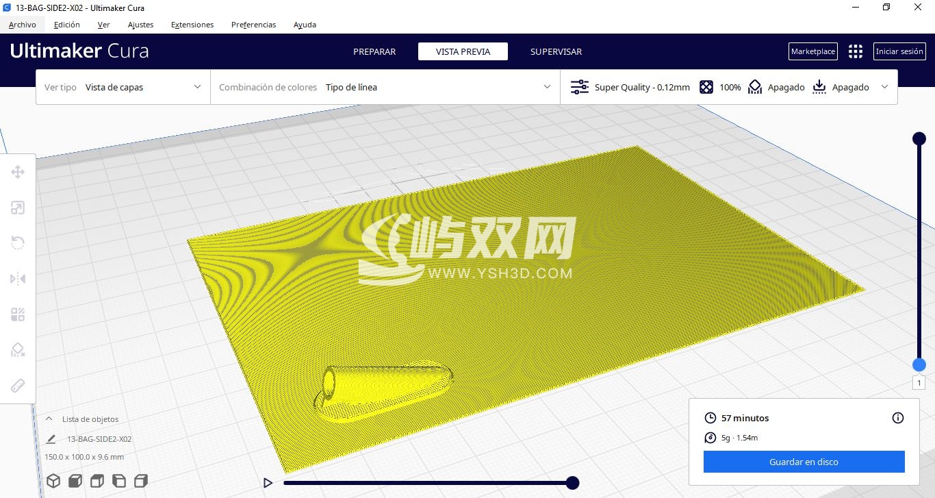Open the Extensiones menu
The width and height of the screenshot is (935, 498).
192,25
